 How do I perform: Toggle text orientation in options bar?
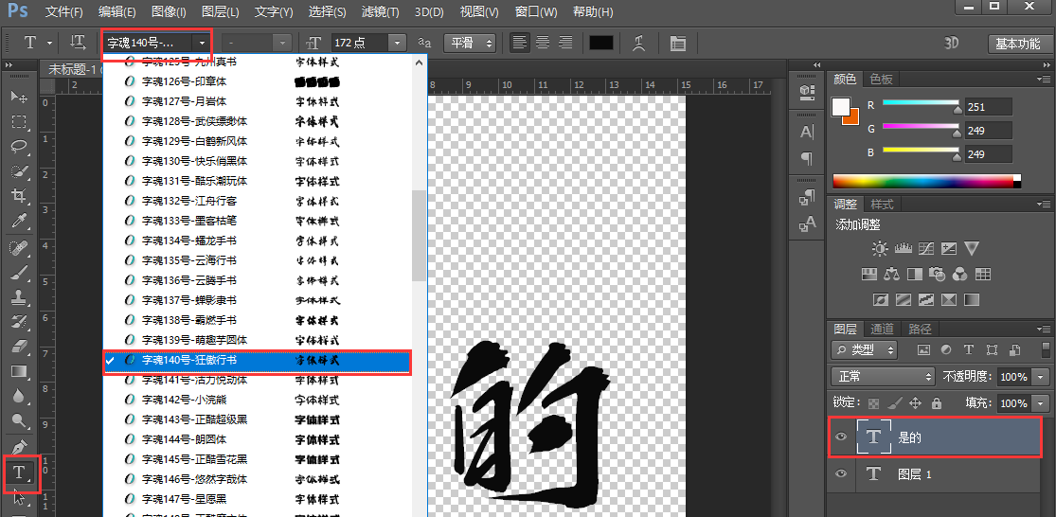tap(78, 43)
